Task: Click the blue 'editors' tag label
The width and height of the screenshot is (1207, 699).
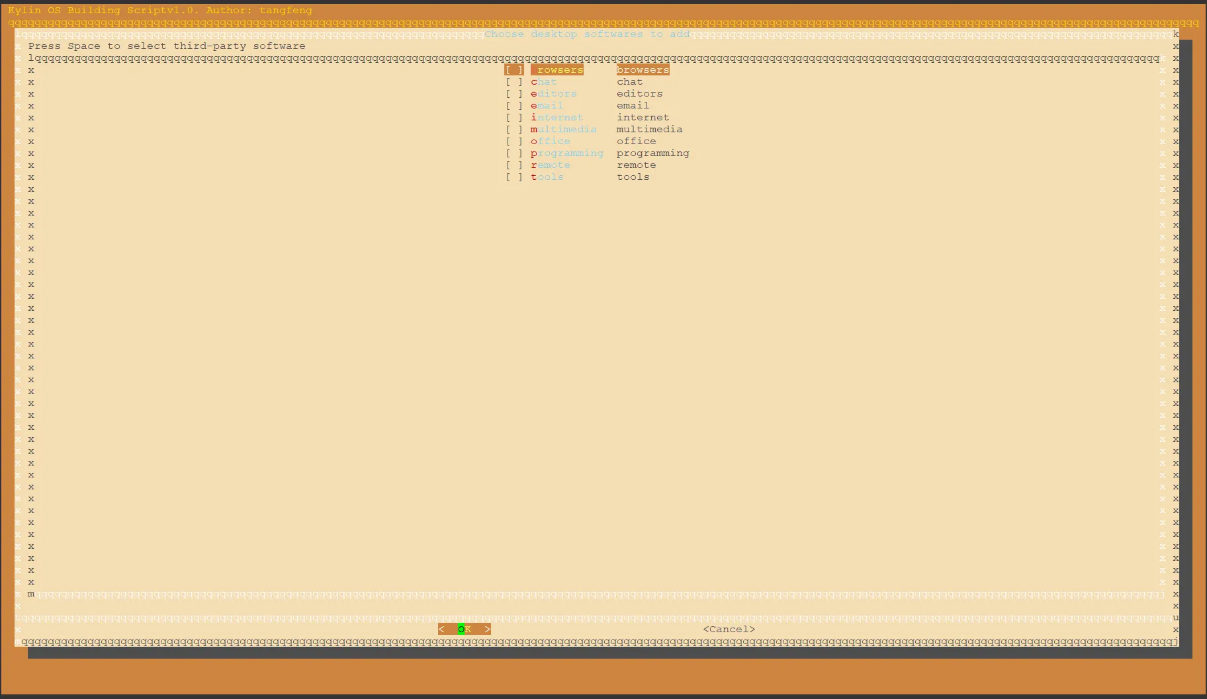Action: pyautogui.click(x=553, y=94)
